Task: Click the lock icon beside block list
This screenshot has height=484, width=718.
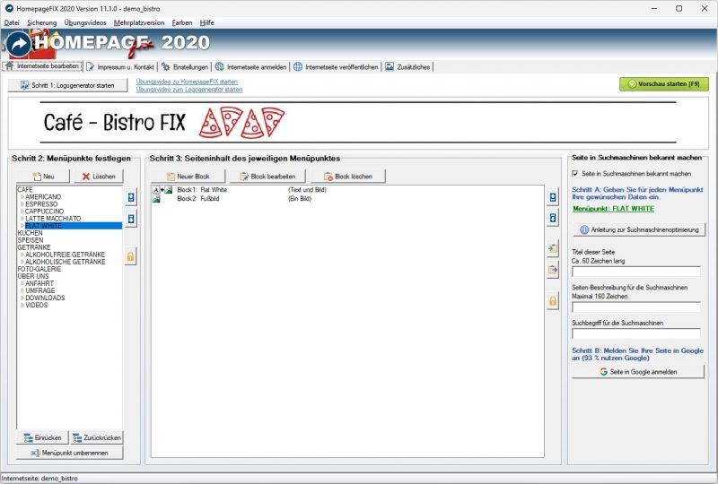Action: (553, 301)
